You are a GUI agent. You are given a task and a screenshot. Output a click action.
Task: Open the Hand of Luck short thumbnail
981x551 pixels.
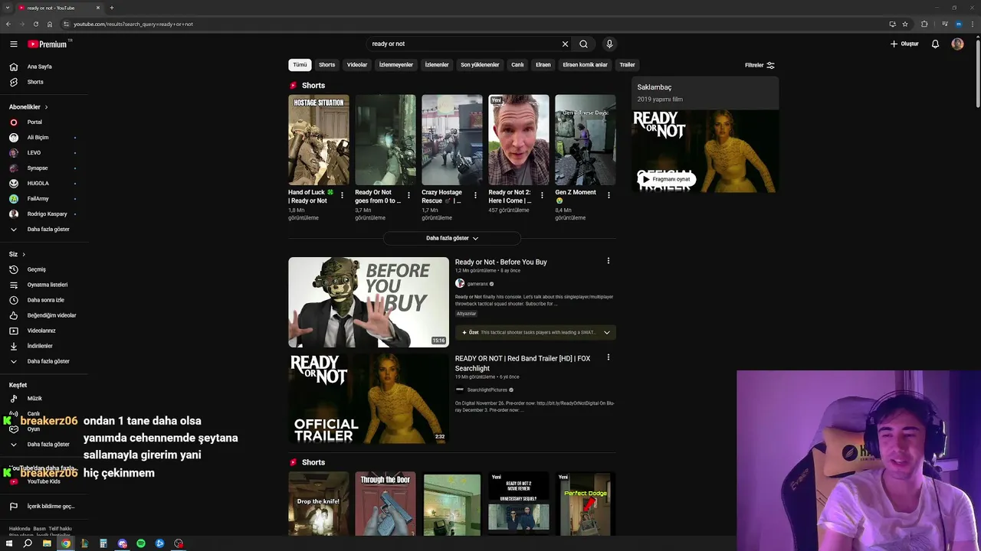point(319,140)
